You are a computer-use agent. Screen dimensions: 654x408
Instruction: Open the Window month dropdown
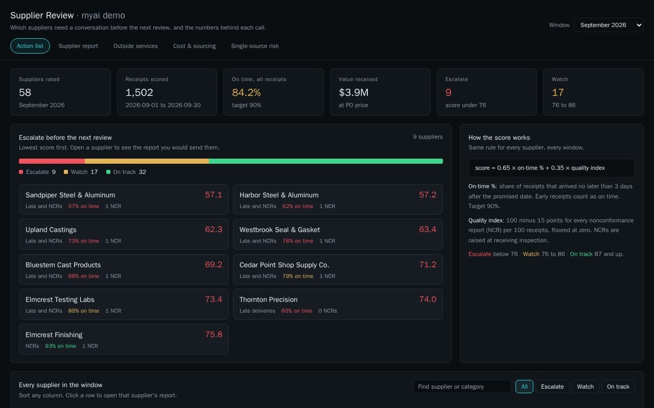tap(609, 25)
